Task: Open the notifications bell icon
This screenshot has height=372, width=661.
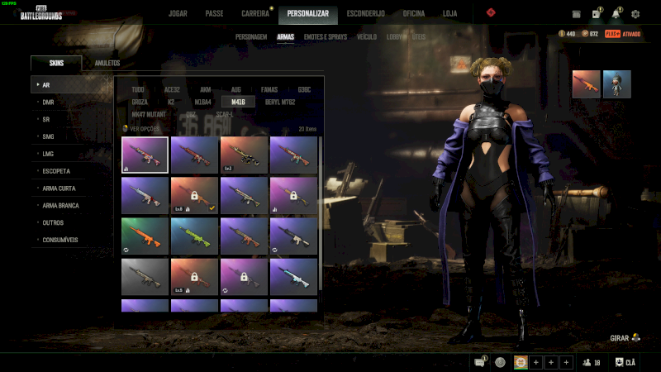Action: coord(616,14)
